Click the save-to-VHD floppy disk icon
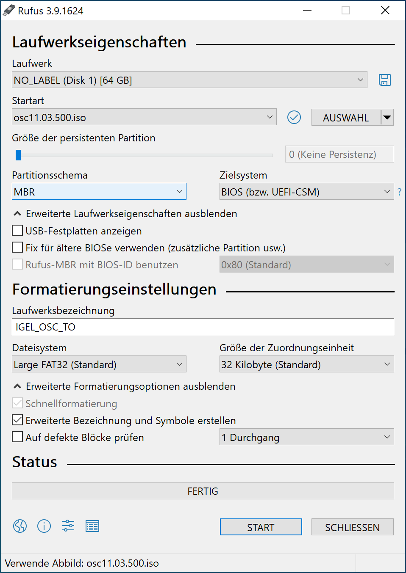 tap(384, 80)
